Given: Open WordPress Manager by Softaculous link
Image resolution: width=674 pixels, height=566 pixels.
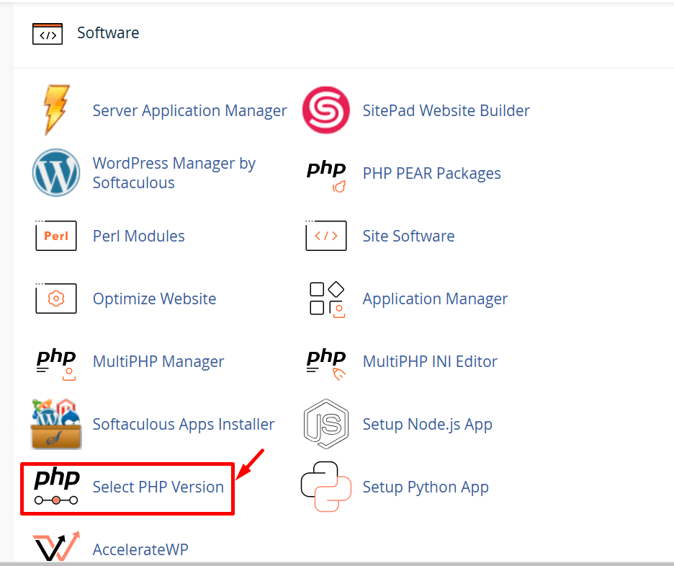Looking at the screenshot, I should (x=174, y=173).
